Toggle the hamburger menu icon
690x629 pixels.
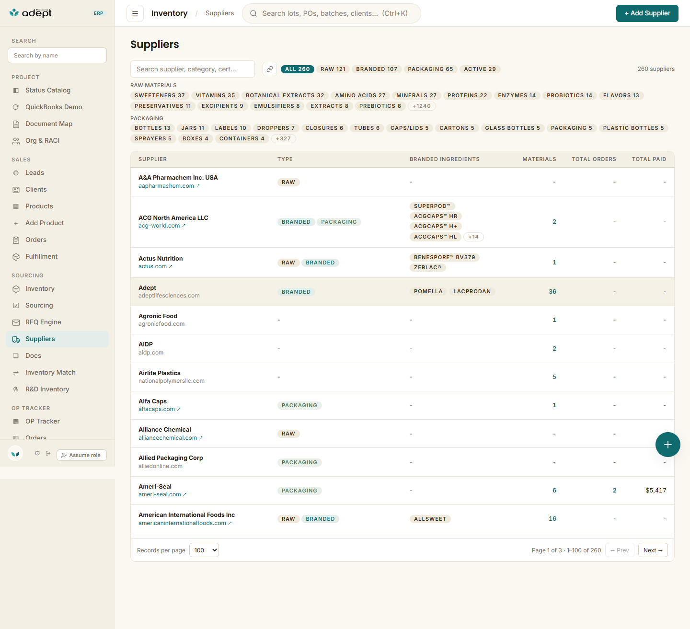[x=135, y=13]
